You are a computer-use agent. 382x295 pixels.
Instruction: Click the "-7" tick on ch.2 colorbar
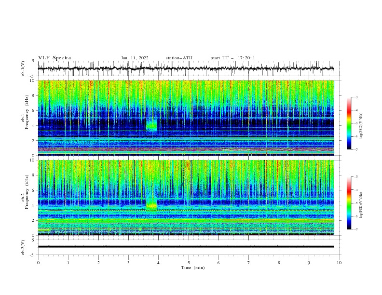(356, 229)
